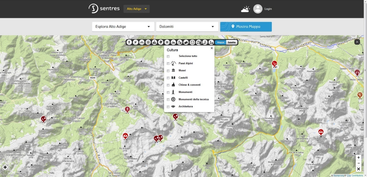The image size is (367, 177).
Task: Tick the Castelli checkbox
Action: 168,78
